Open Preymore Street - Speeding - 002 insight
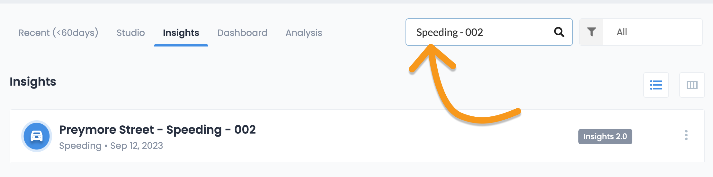The image size is (713, 177). point(157,130)
